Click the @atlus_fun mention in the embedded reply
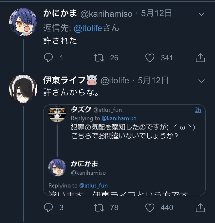Screen dimensions: 215x223 click(93, 185)
